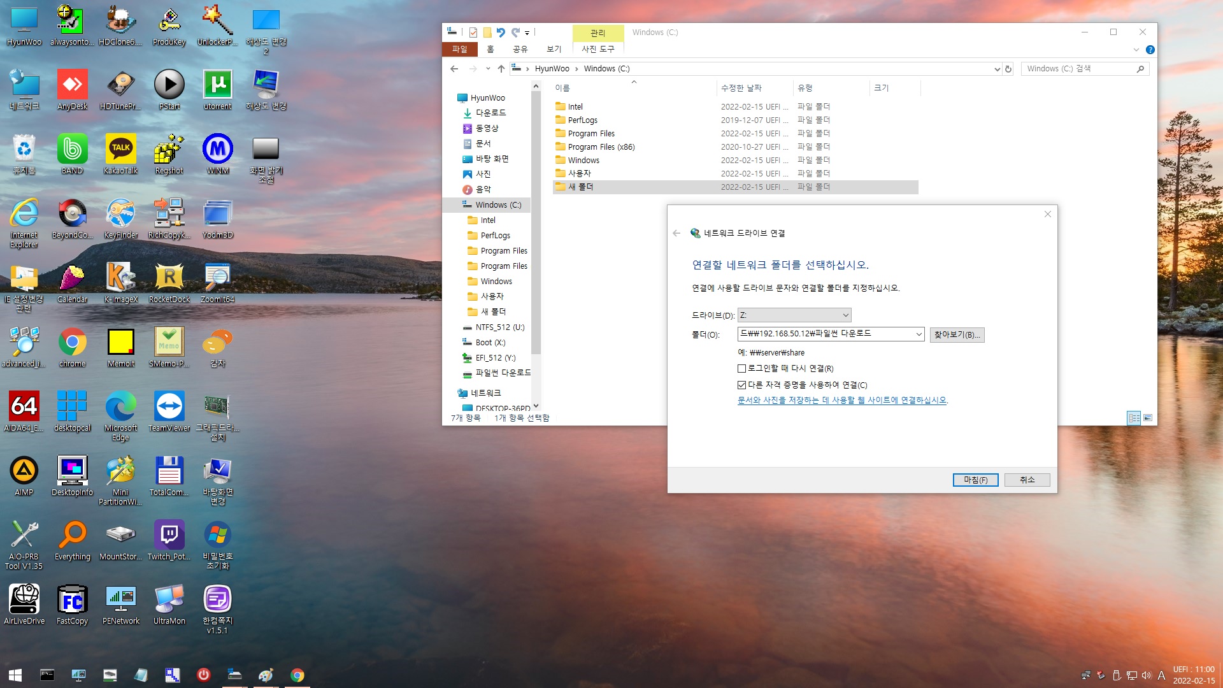Open the Windows Start button
Screen dimensions: 1223x688
tap(15, 675)
